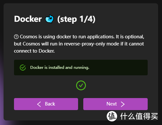Click the round 值 watermark logo
162x125 pixels.
point(112,116)
